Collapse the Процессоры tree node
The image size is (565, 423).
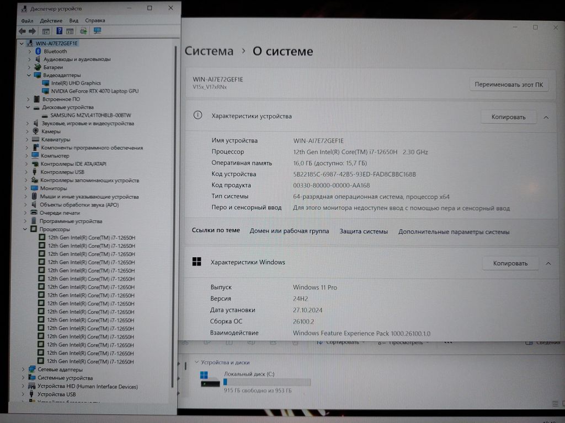(x=25, y=229)
